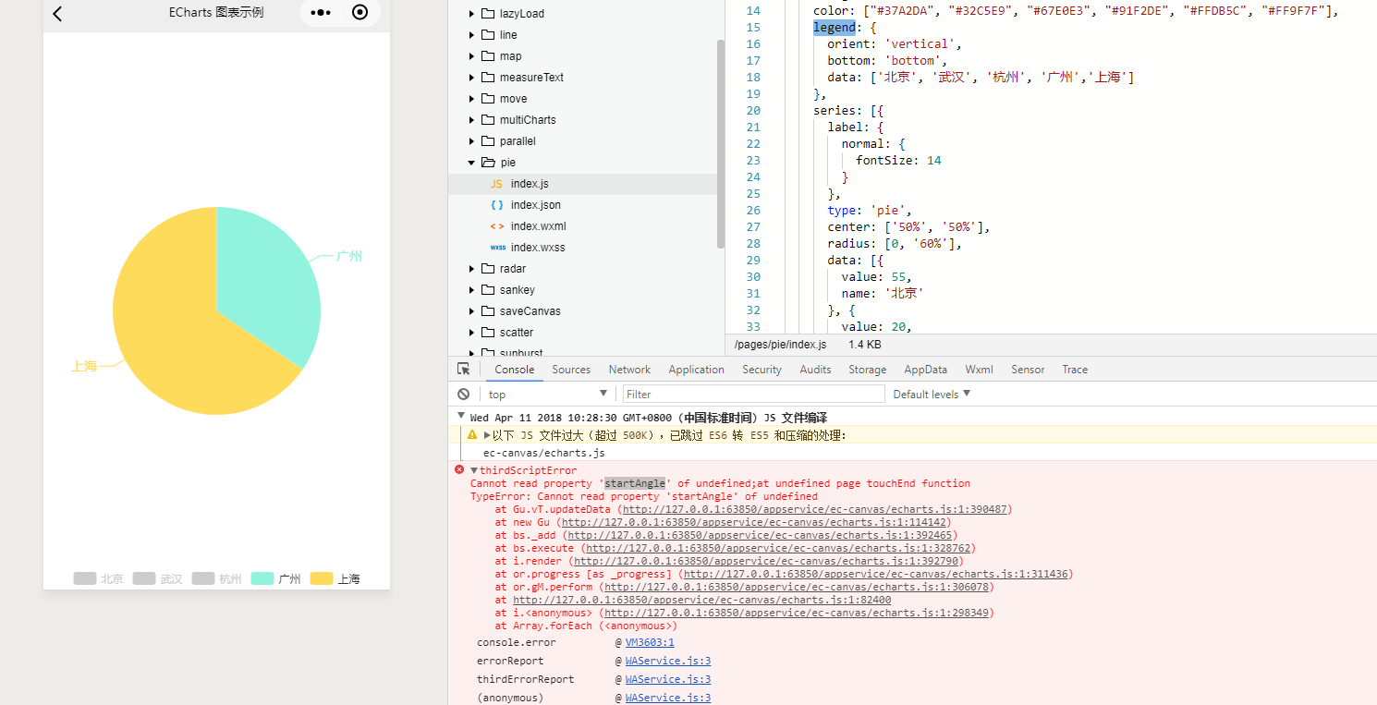The height and width of the screenshot is (705, 1377).
Task: Click the clear console icon
Action: 463,394
